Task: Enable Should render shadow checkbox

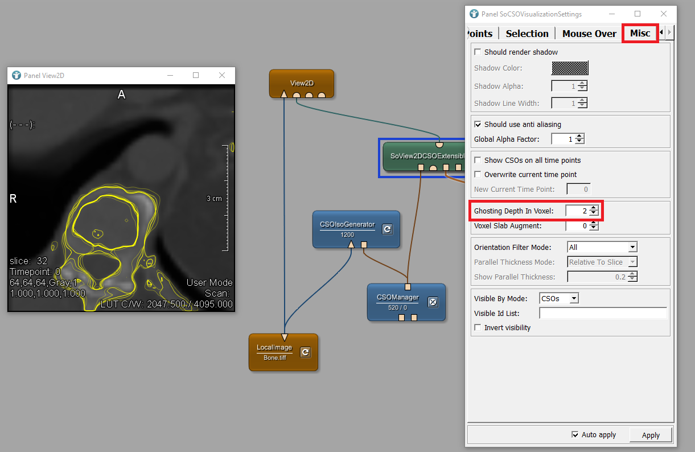Action: 478,52
